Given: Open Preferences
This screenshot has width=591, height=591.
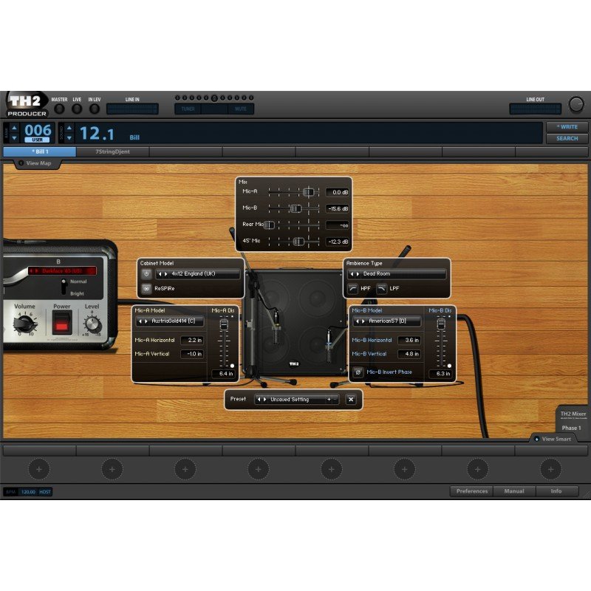Looking at the screenshot, I should (x=472, y=491).
